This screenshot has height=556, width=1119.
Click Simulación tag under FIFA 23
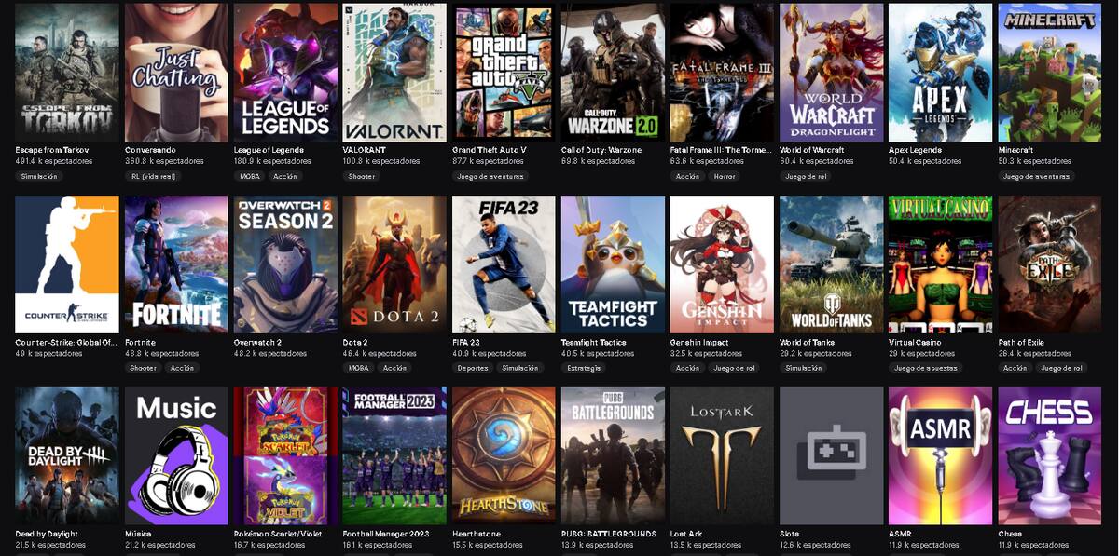tap(520, 368)
